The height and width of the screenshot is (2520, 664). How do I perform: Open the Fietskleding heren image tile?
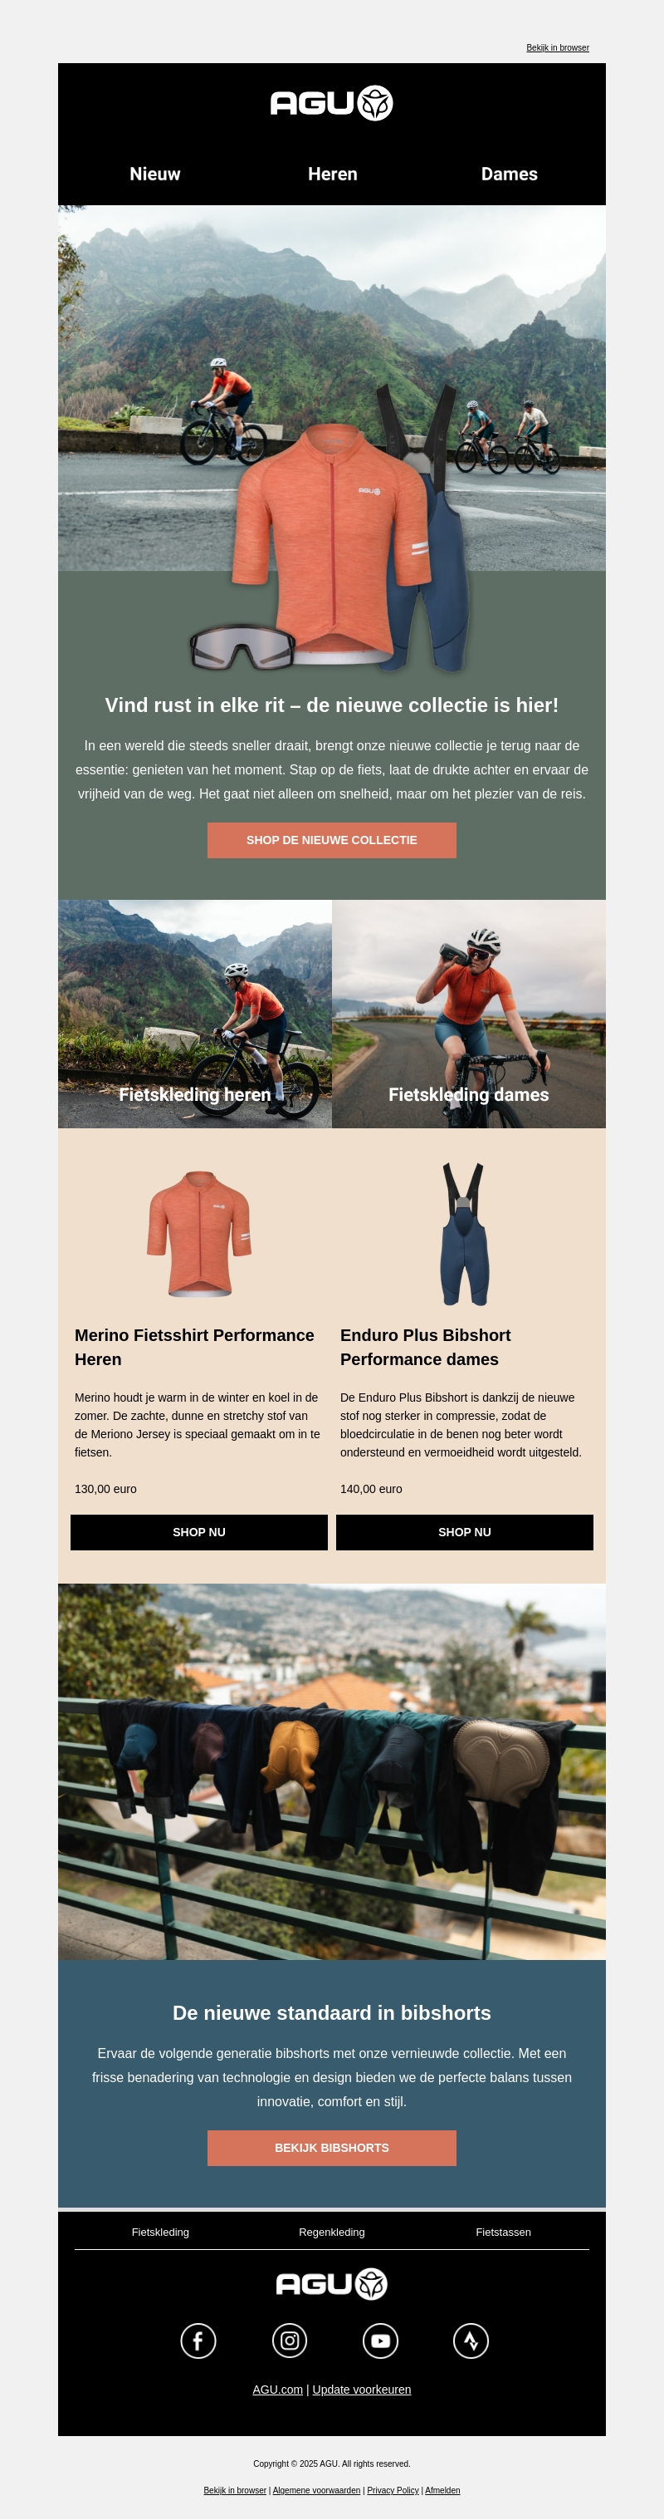pyautogui.click(x=194, y=1014)
